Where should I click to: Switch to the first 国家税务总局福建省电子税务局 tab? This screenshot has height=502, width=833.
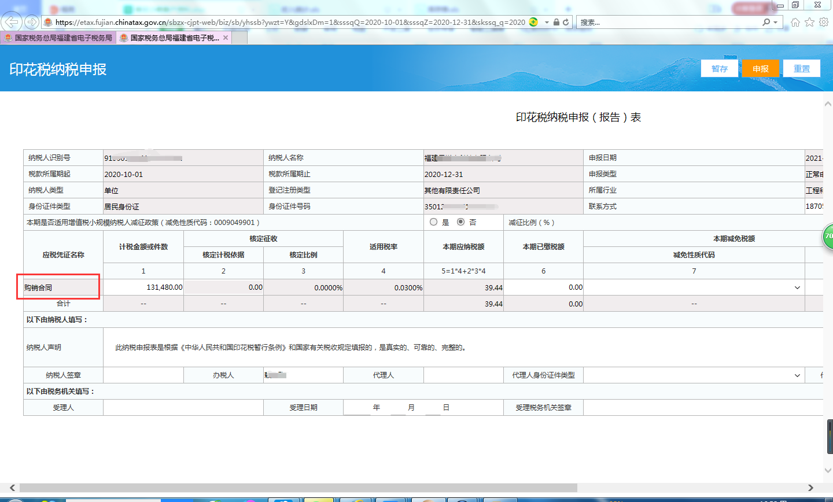(x=58, y=38)
